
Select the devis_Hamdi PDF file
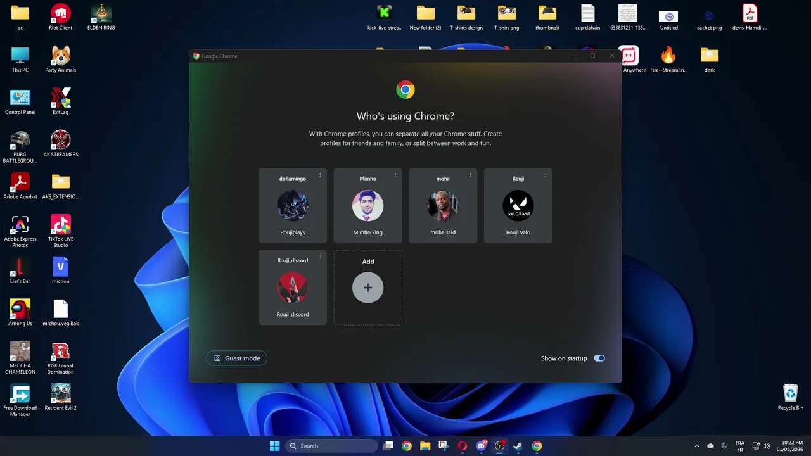[750, 17]
